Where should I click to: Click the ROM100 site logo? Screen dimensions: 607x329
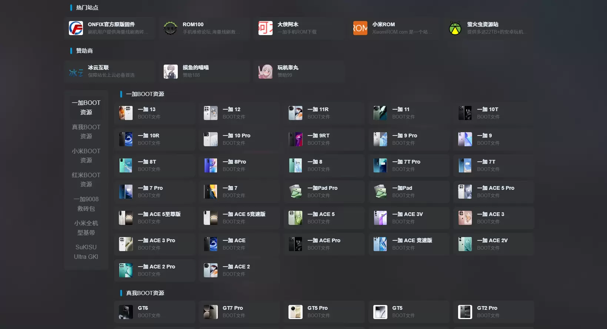(x=170, y=28)
